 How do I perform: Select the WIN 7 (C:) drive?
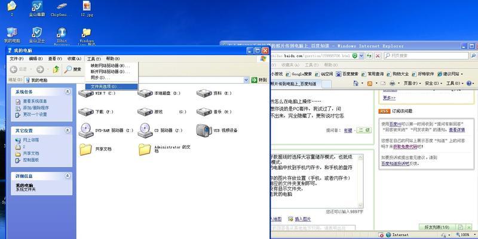point(97,93)
